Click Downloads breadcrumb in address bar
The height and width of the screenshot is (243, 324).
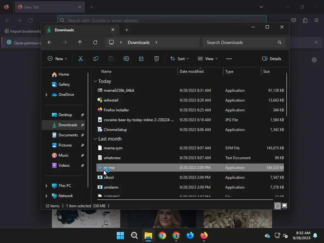coord(139,42)
